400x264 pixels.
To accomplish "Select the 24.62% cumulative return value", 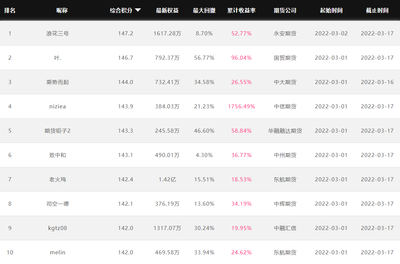I will [241, 252].
